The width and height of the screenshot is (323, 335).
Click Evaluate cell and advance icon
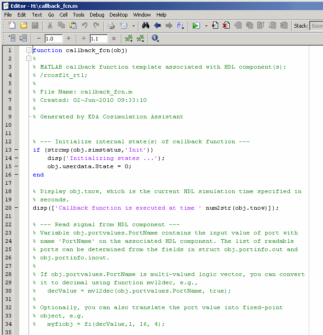pos(23,38)
